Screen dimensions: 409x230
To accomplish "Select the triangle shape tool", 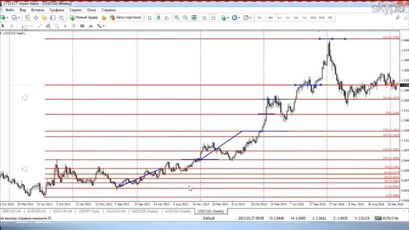I will tap(91, 26).
